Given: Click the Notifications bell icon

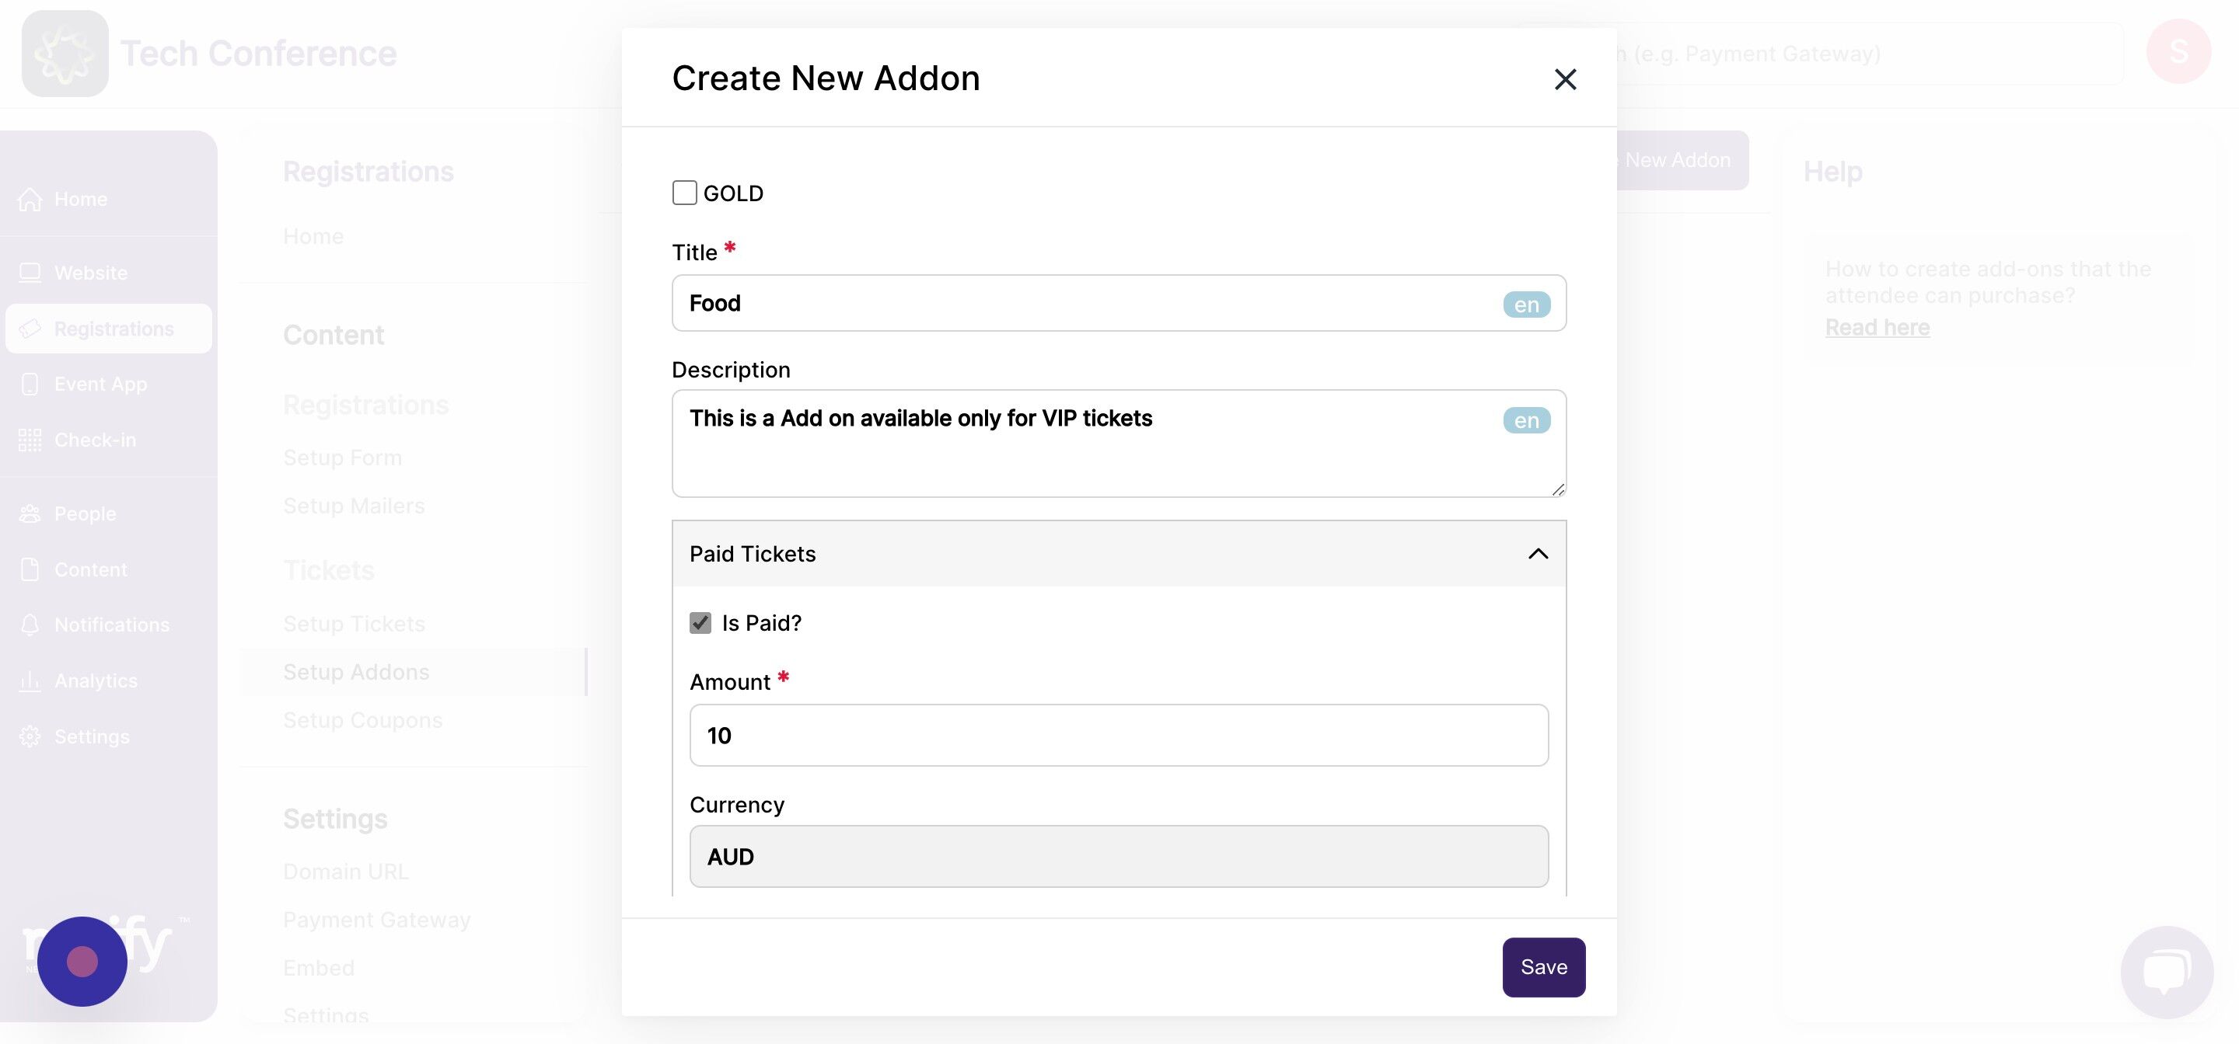Looking at the screenshot, I should [x=30, y=625].
